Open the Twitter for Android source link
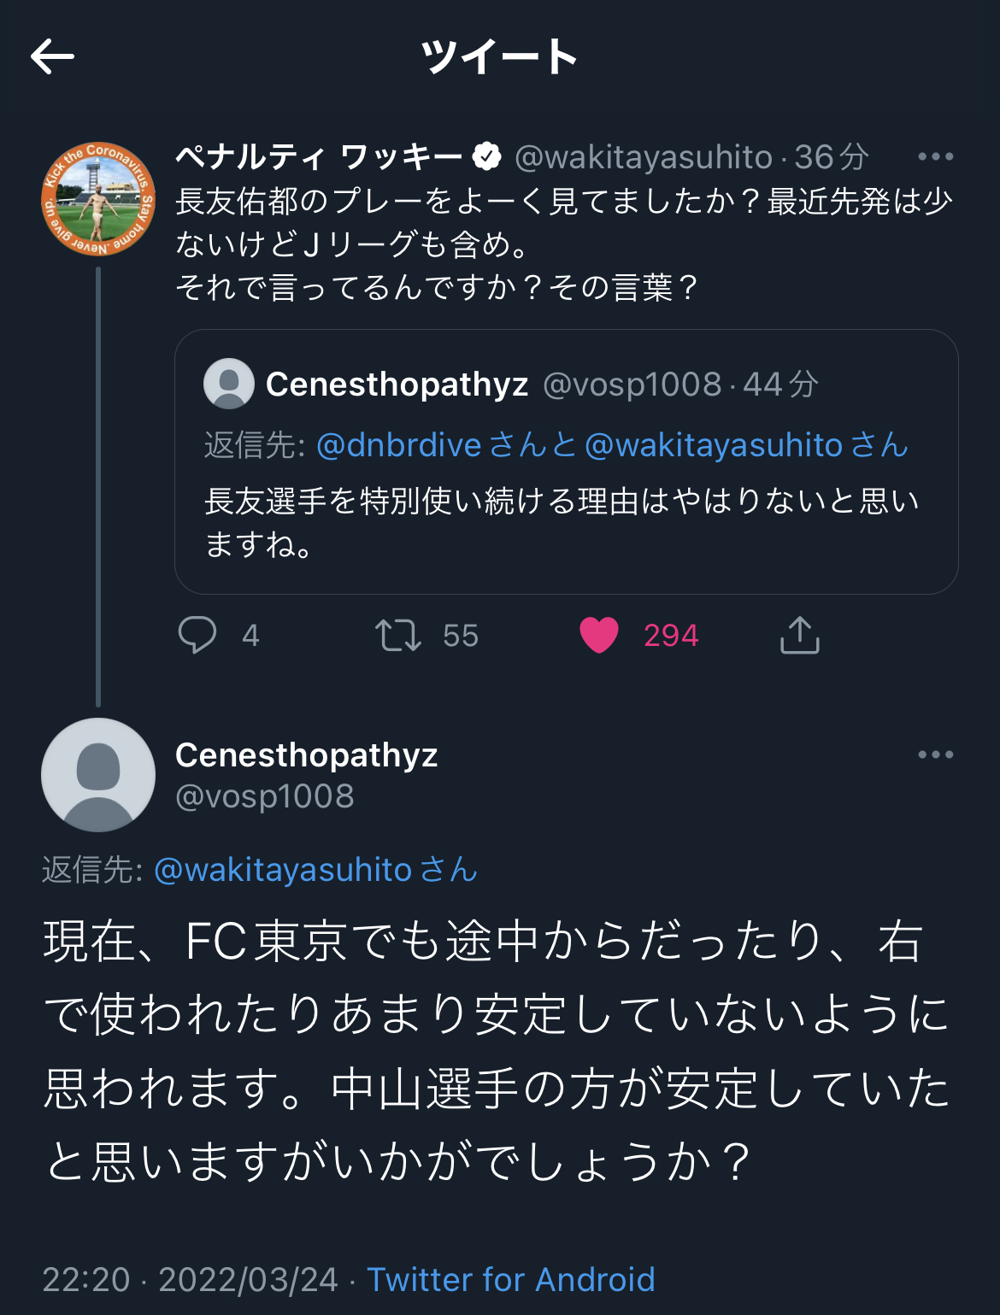The height and width of the screenshot is (1315, 1000). pyautogui.click(x=511, y=1279)
